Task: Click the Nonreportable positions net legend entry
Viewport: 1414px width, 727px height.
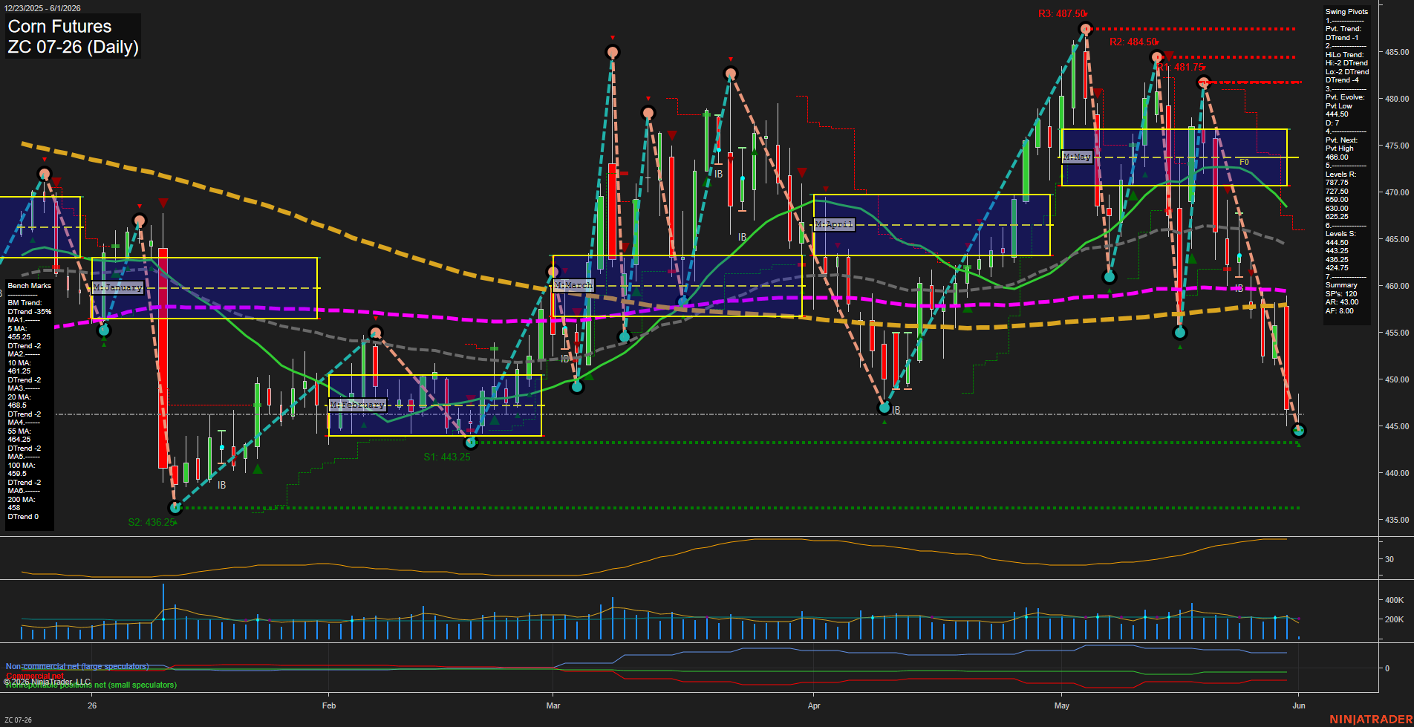Action: click(x=91, y=685)
